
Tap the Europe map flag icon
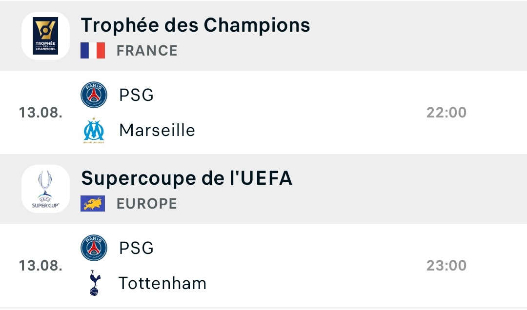coord(93,204)
